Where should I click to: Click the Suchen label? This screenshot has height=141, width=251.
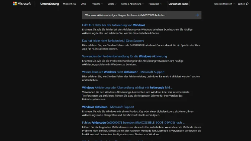(x=241, y=4)
